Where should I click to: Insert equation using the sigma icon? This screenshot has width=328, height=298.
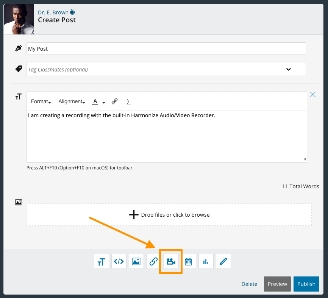[128, 101]
